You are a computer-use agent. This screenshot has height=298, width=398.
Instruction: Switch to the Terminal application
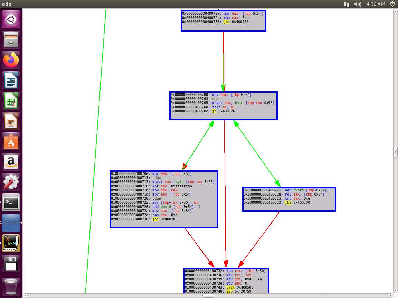(x=11, y=203)
